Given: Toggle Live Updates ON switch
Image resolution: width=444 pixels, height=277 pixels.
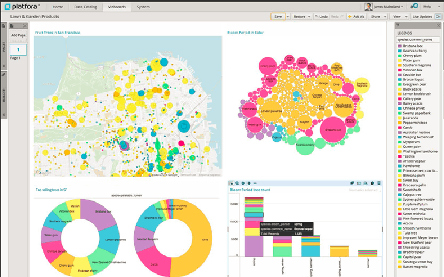Looking at the screenshot, I should (x=438, y=17).
